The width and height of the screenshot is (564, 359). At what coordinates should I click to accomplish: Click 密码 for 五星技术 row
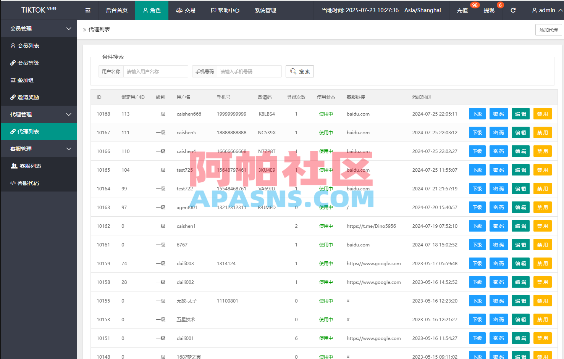[x=499, y=319]
